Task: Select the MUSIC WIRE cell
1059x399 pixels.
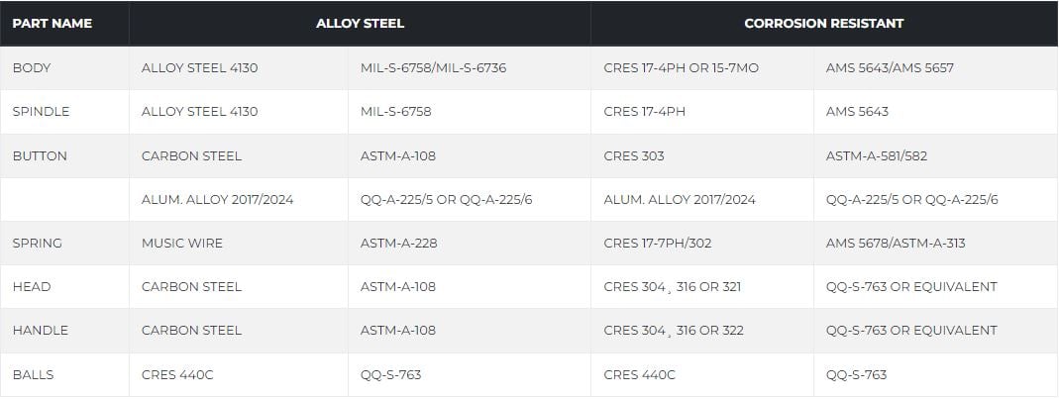Action: click(182, 243)
